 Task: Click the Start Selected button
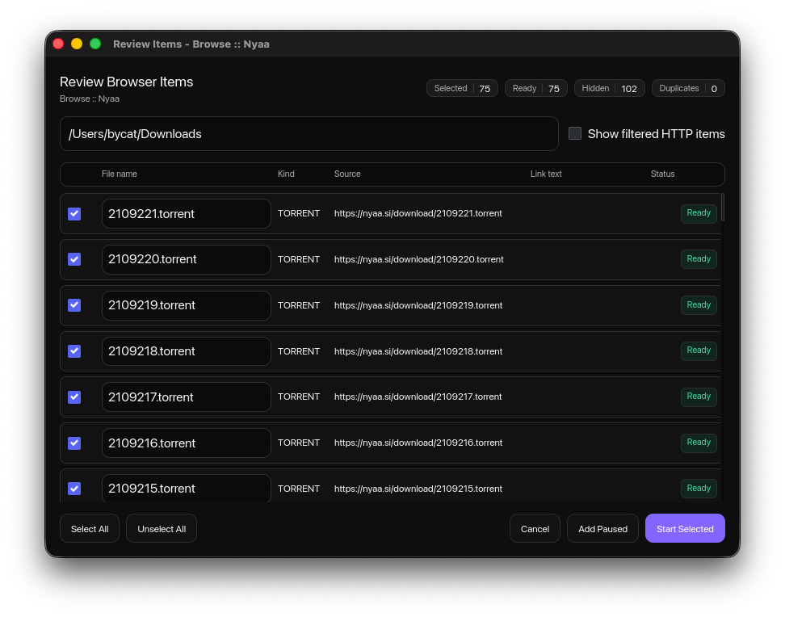pyautogui.click(x=685, y=528)
